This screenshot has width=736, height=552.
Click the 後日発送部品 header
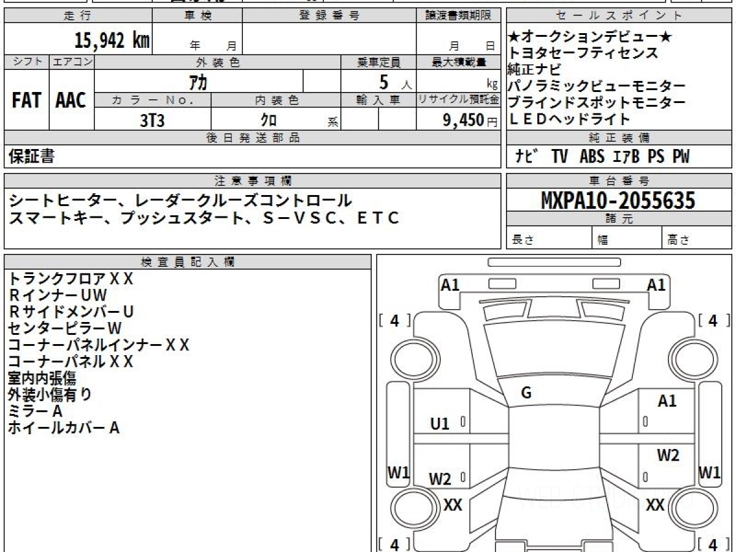[252, 138]
